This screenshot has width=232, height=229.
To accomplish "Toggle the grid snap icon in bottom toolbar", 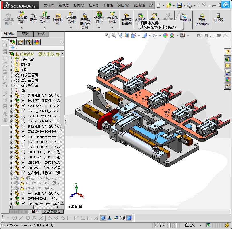I will click(x=89, y=218).
